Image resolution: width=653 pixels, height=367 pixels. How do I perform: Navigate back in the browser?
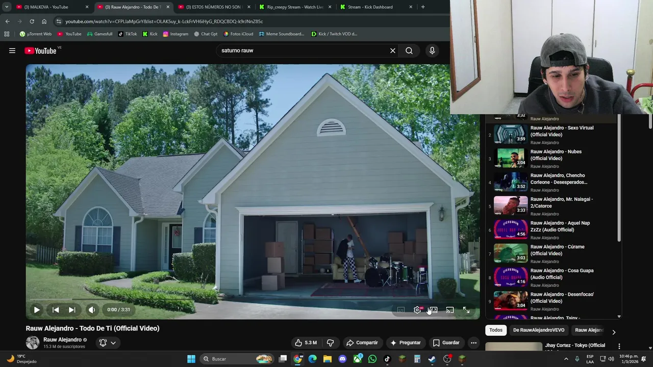(7, 21)
